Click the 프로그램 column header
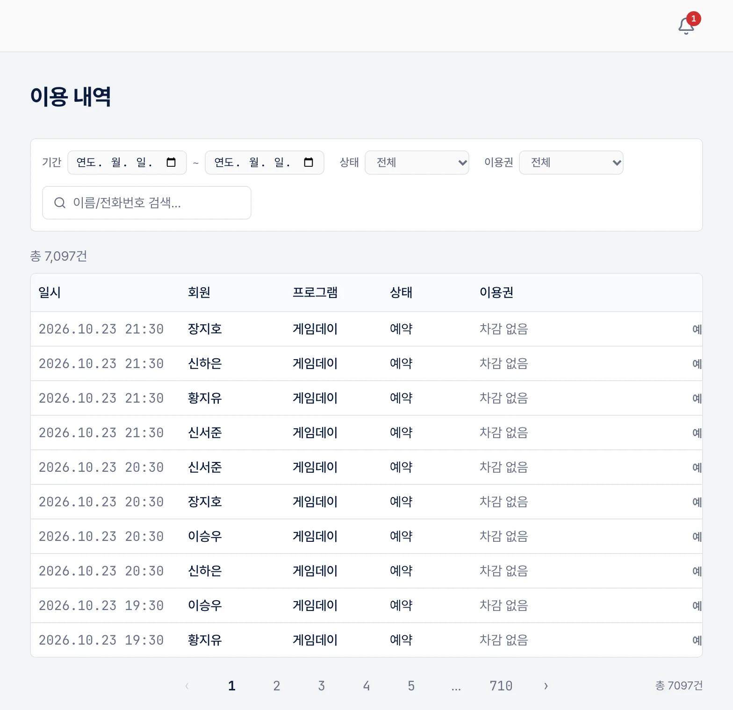733x710 pixels. click(x=315, y=292)
